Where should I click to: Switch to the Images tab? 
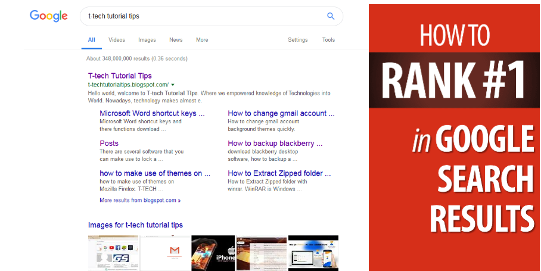147,40
